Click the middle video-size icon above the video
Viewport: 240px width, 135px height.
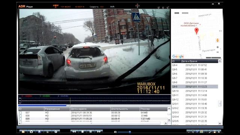click(163, 7)
